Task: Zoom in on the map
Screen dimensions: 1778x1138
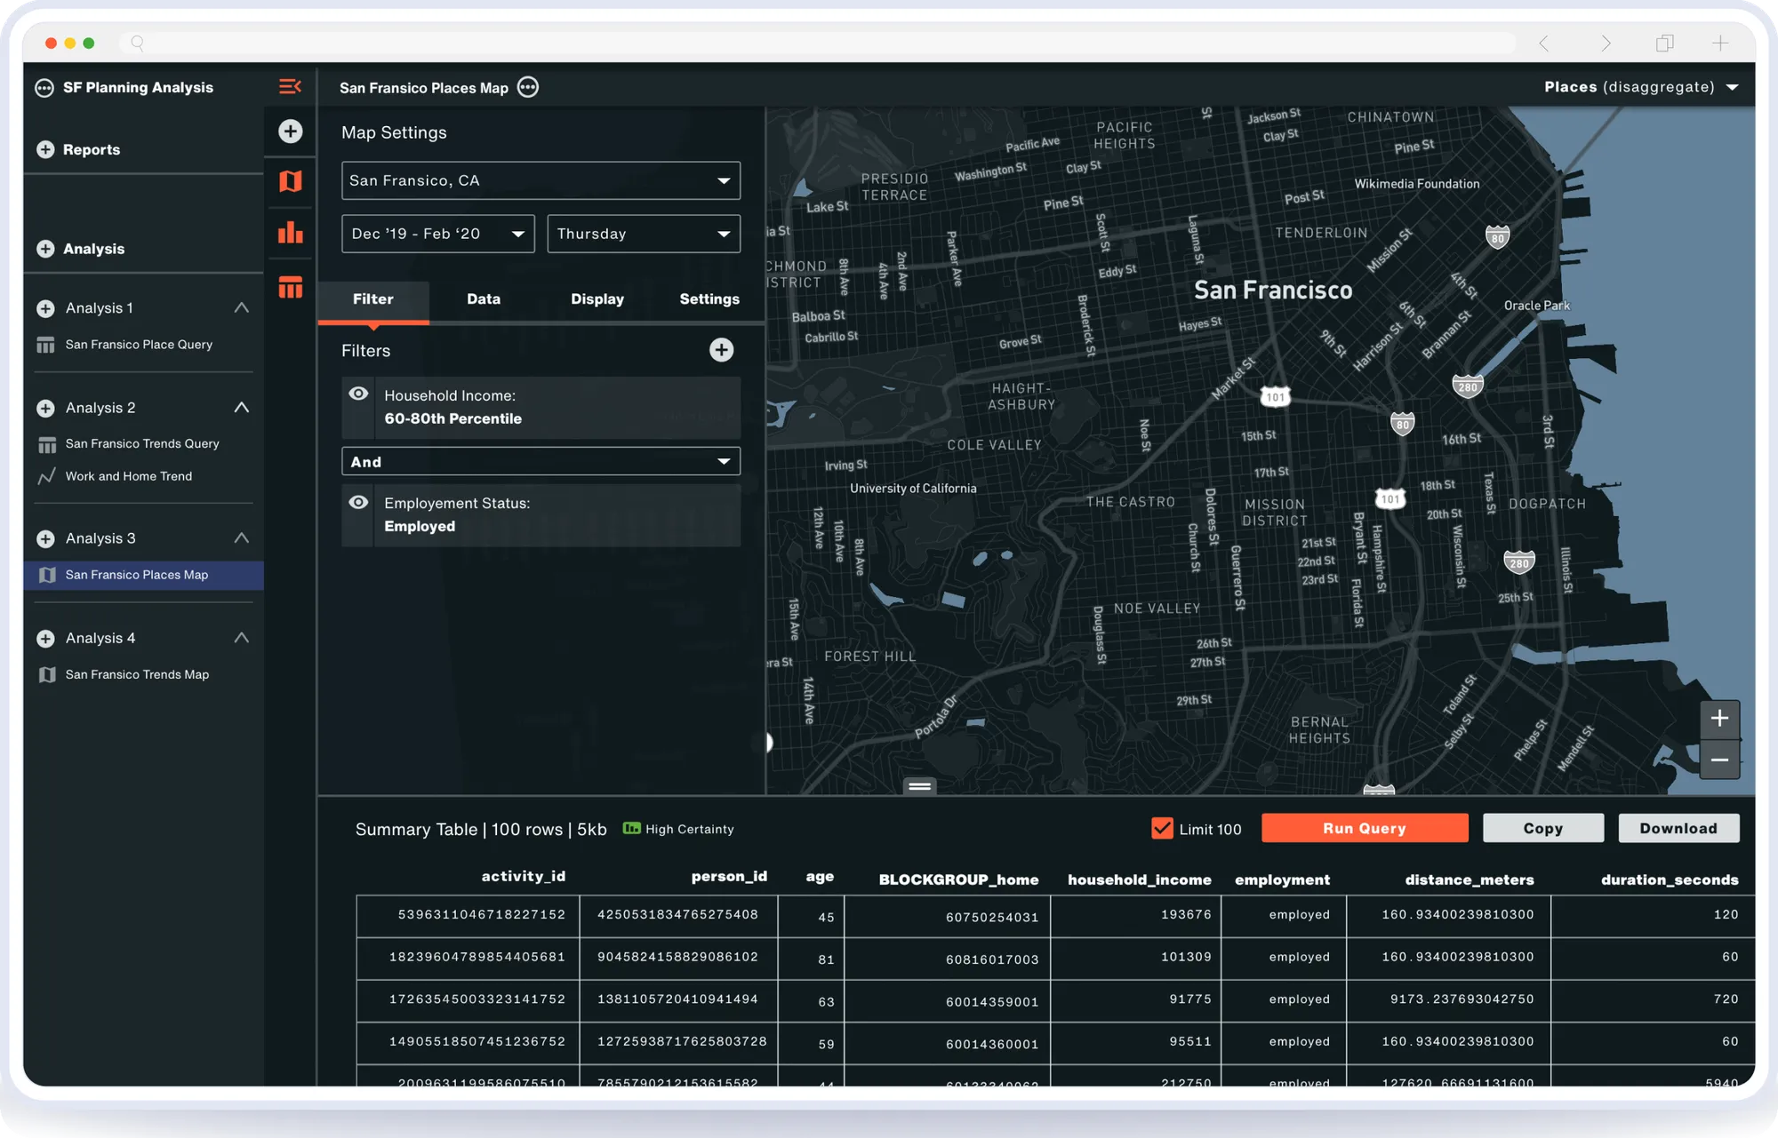Action: (1719, 719)
